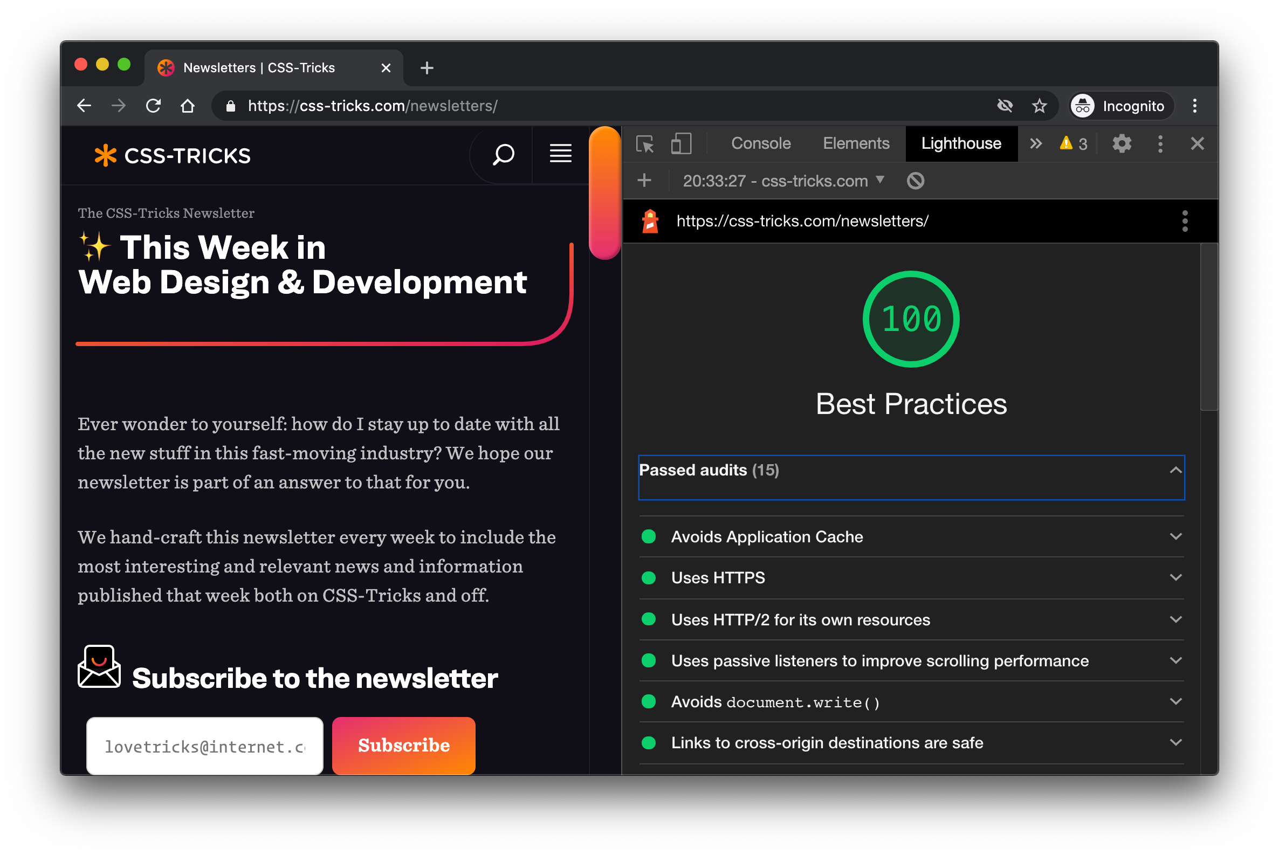Open DevTools customize three-dot menu

click(x=1160, y=144)
